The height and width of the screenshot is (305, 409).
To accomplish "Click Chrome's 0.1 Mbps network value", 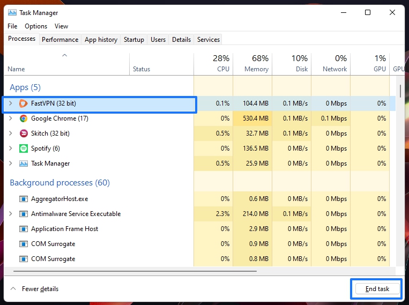I will (334, 118).
